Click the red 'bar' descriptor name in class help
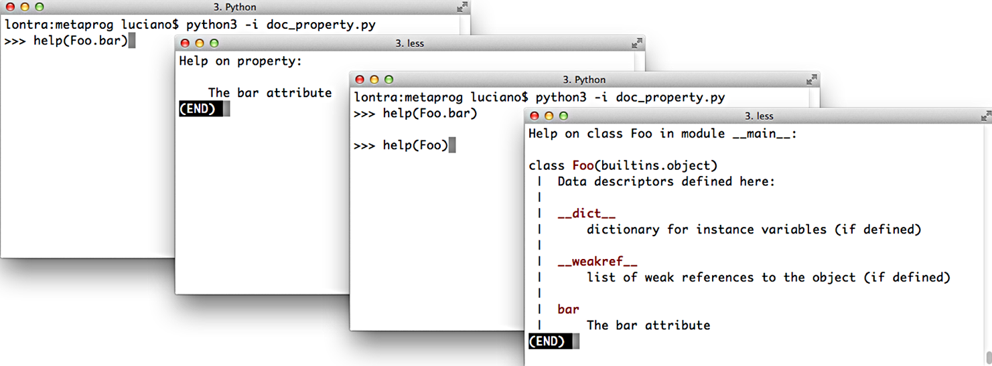 pyautogui.click(x=568, y=310)
